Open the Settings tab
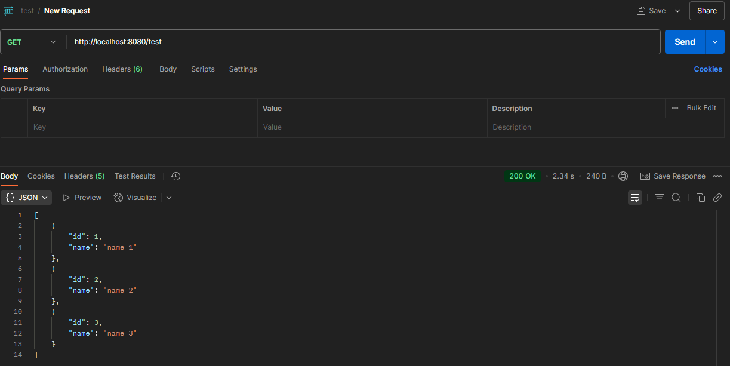730x366 pixels. [x=243, y=69]
